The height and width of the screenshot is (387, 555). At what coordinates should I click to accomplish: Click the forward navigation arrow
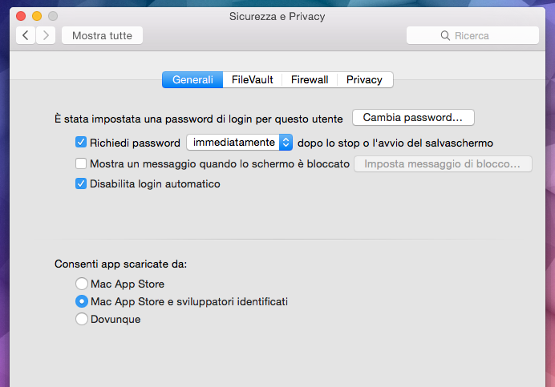[46, 35]
